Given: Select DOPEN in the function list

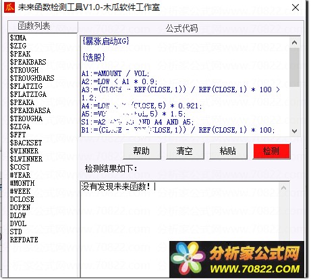Looking at the screenshot, I should point(20,207).
